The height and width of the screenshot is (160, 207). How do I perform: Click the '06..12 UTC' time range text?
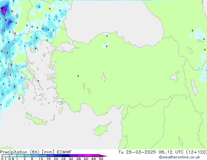click(x=171, y=152)
